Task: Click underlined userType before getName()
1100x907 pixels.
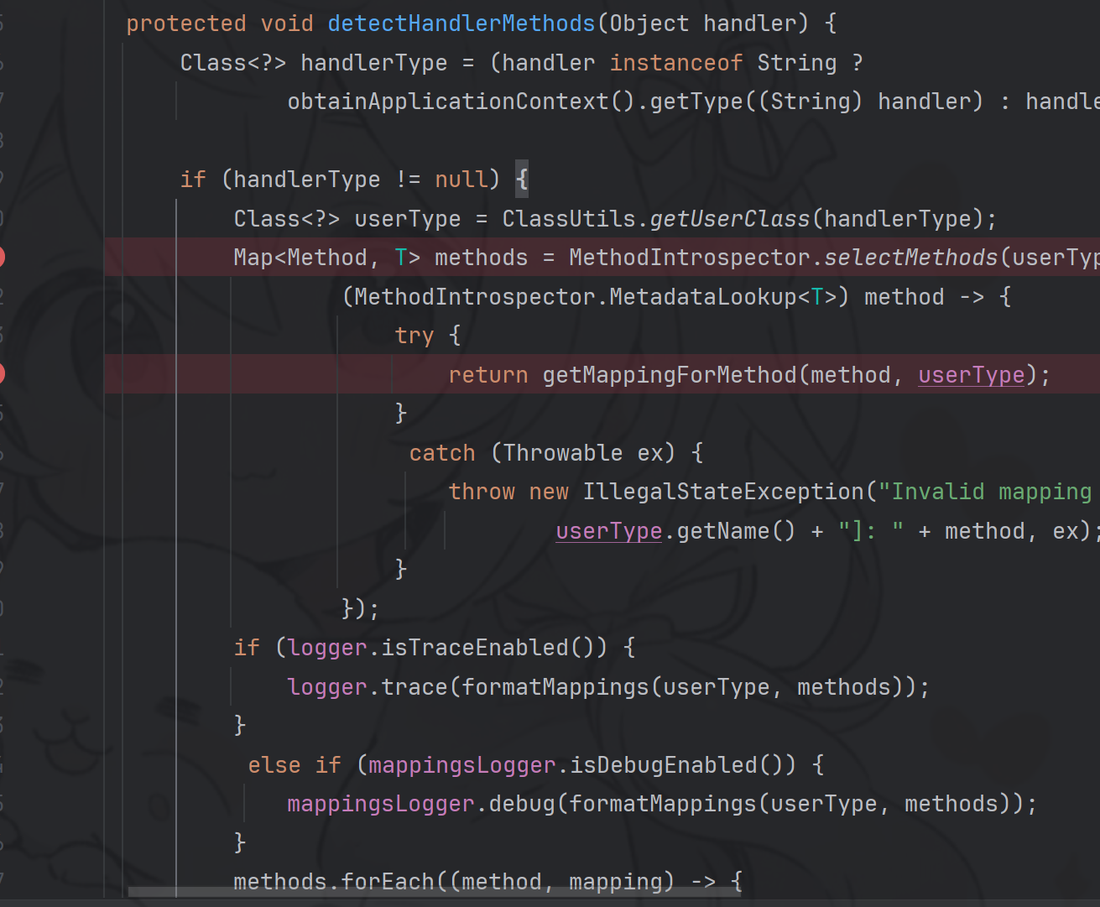Action: [x=608, y=531]
